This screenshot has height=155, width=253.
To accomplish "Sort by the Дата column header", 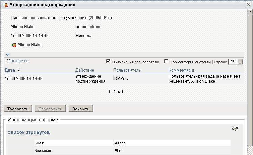I will pos(10,70).
